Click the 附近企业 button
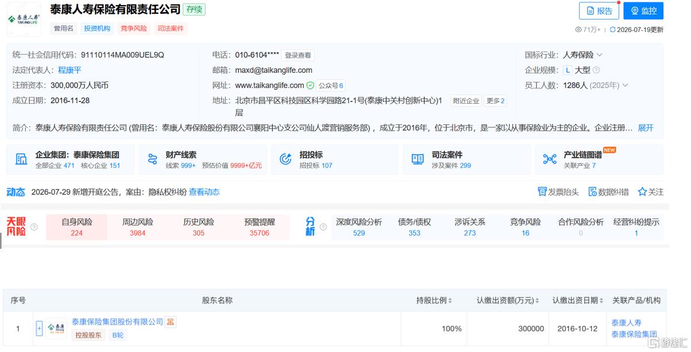The height and width of the screenshot is (352, 691). pyautogui.click(x=466, y=101)
